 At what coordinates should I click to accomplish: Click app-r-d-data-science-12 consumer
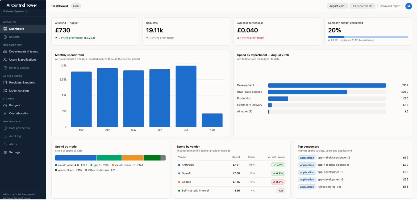pyautogui.click(x=334, y=158)
